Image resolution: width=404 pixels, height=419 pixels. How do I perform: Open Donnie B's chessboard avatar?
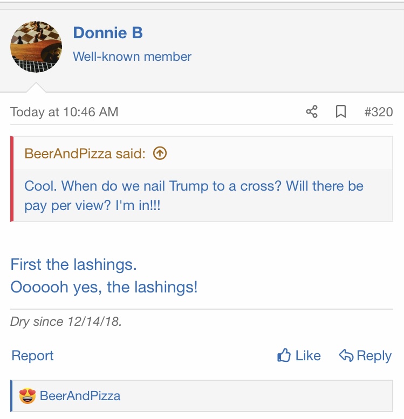coord(36,47)
